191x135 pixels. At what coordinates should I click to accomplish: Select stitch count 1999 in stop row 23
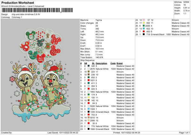pyautogui.click(x=92, y=129)
